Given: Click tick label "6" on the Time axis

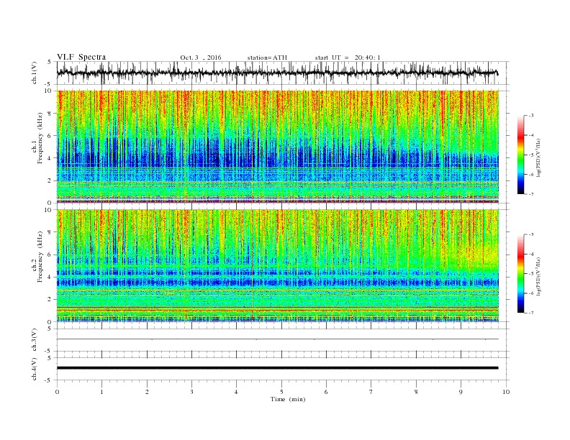Looking at the screenshot, I should coord(326,392).
